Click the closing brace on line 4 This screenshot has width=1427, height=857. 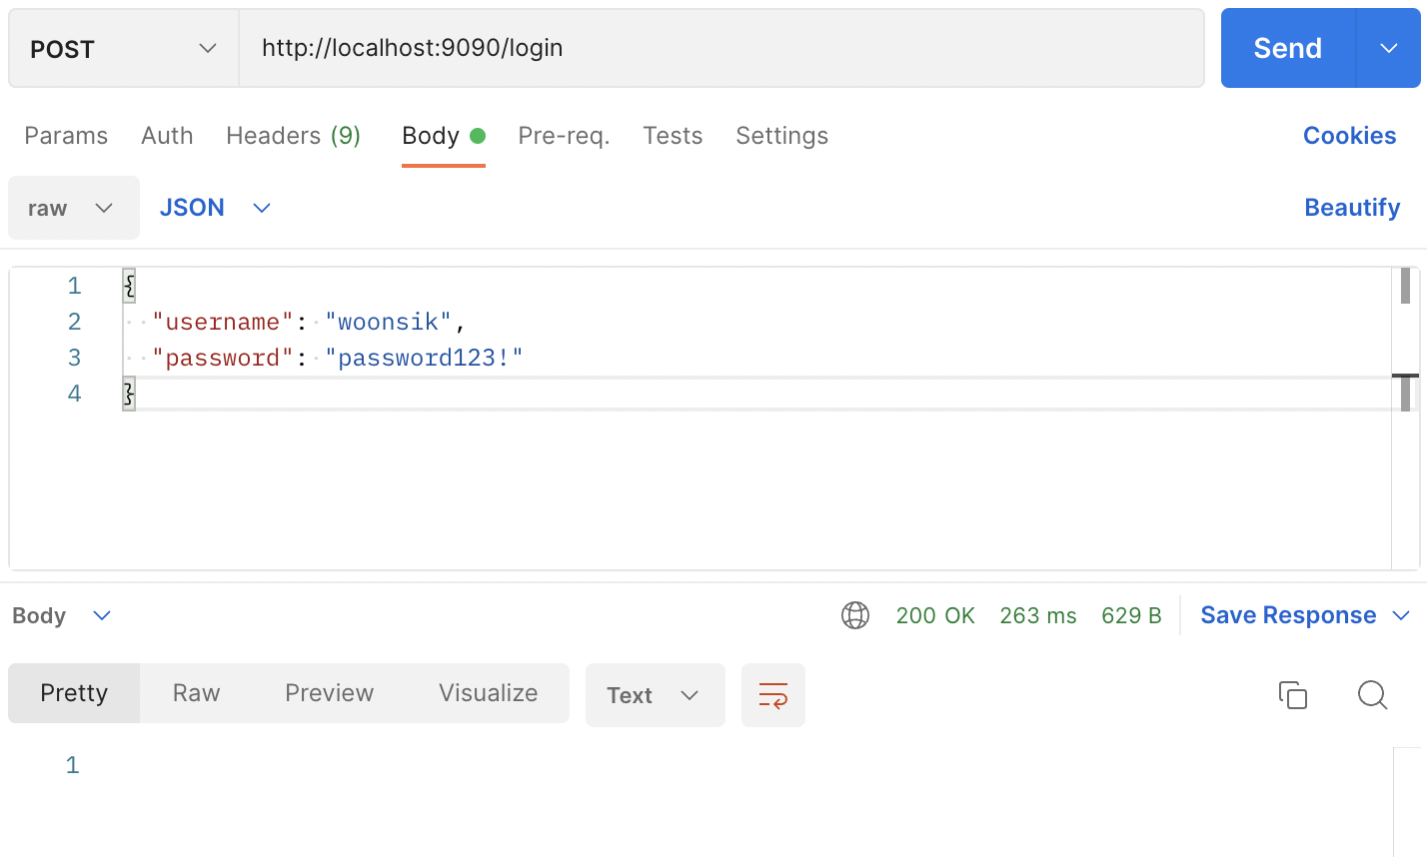pos(129,394)
